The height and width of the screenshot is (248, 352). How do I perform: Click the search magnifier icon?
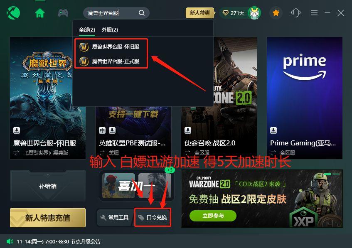point(141,13)
